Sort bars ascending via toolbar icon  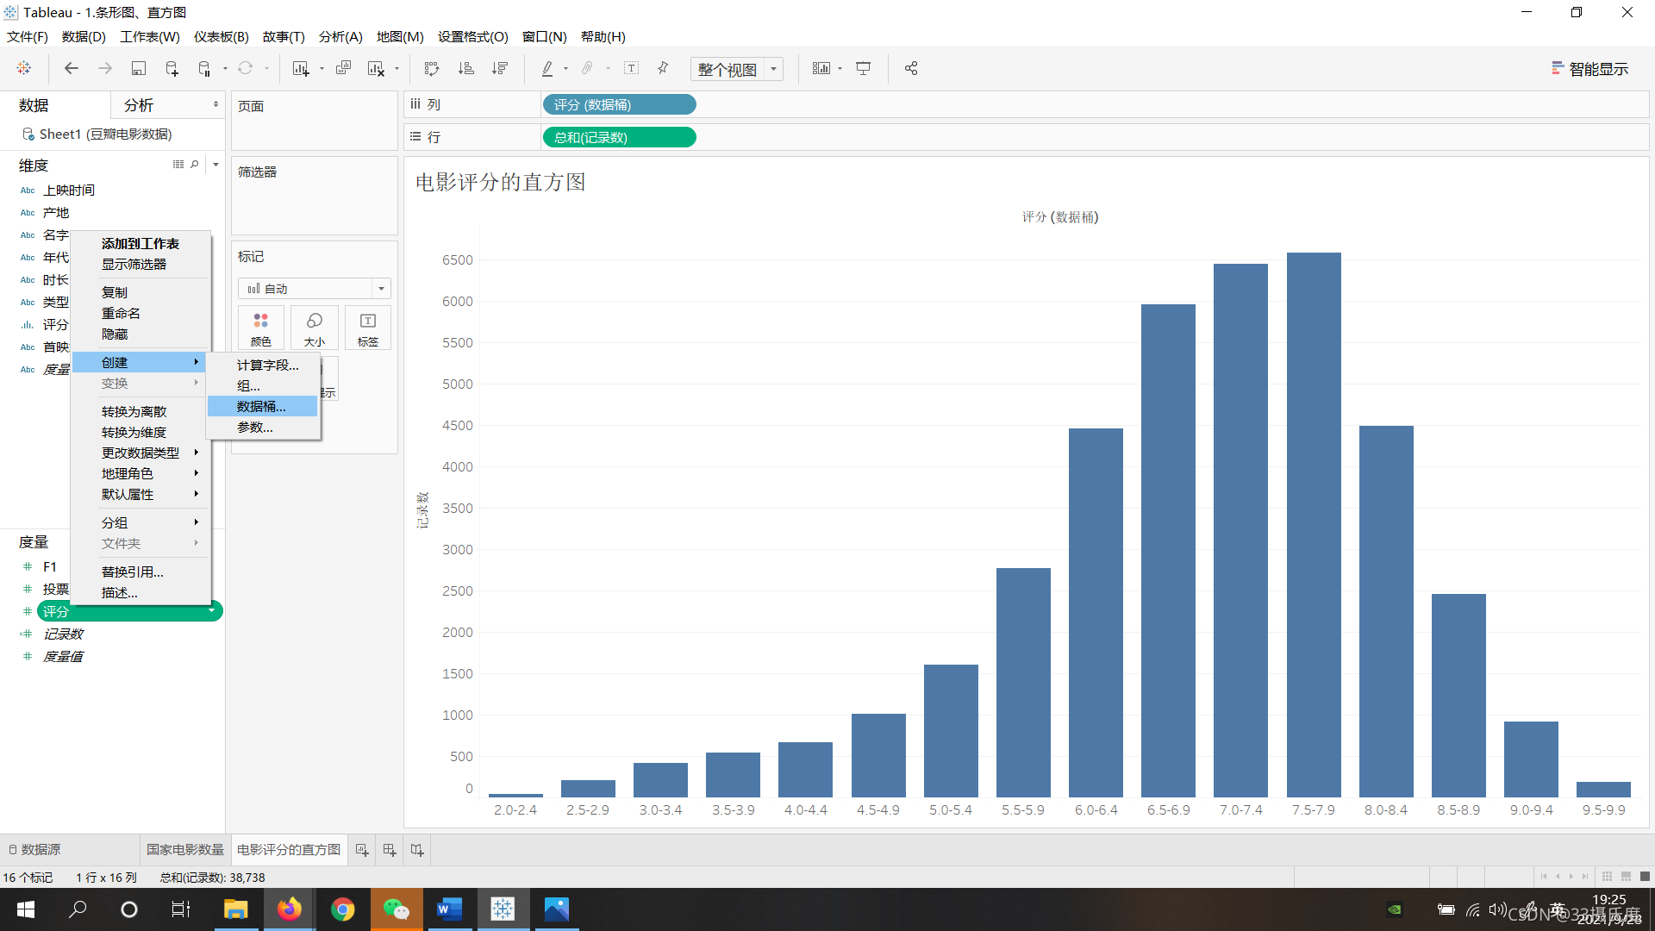(x=465, y=69)
